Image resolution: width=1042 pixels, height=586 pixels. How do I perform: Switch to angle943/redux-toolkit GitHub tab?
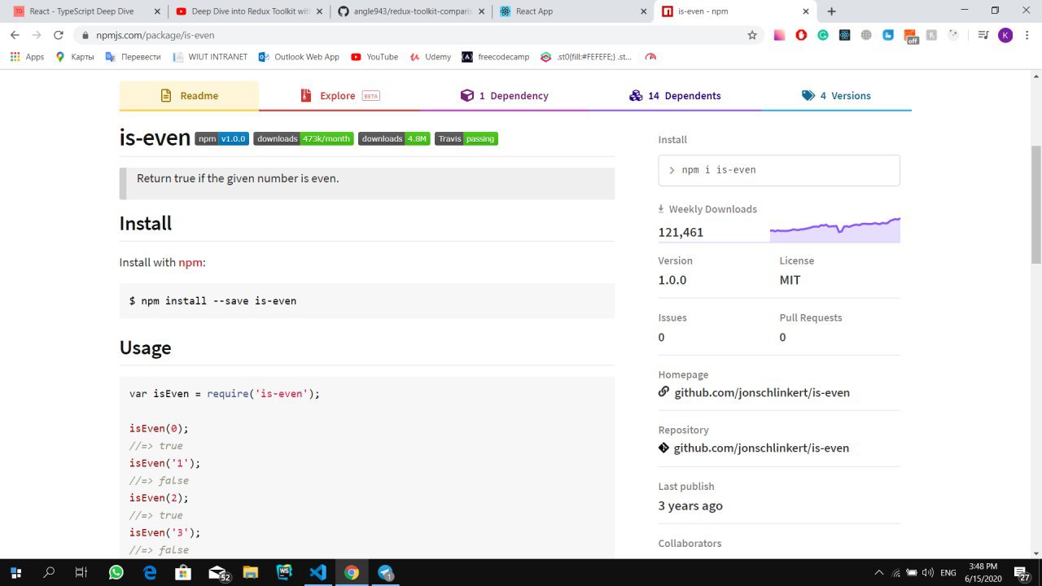[413, 11]
